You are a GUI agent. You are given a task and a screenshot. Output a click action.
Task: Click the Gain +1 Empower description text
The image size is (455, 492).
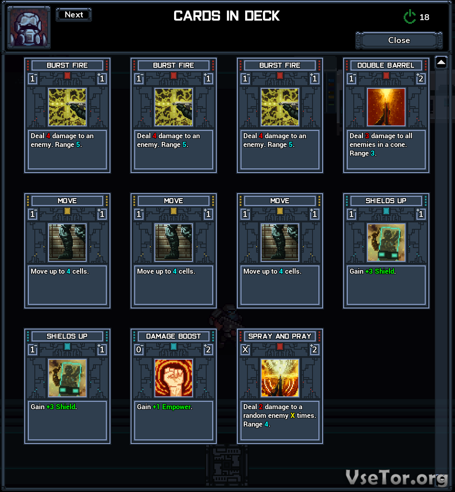point(164,407)
